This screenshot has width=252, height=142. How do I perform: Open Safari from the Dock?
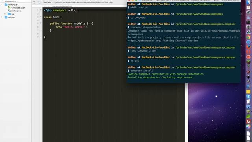(248, 42)
